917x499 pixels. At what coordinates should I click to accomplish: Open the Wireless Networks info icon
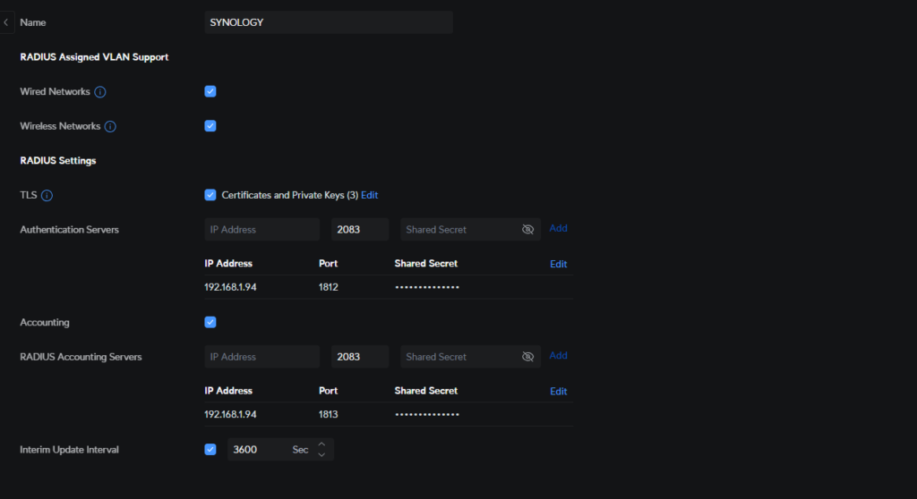click(x=110, y=126)
